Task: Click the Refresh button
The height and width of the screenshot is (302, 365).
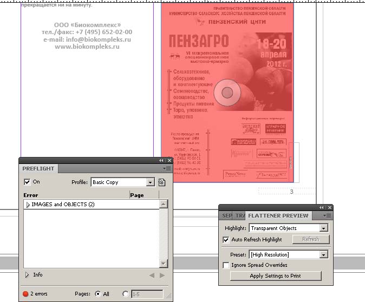Action: pos(311,239)
